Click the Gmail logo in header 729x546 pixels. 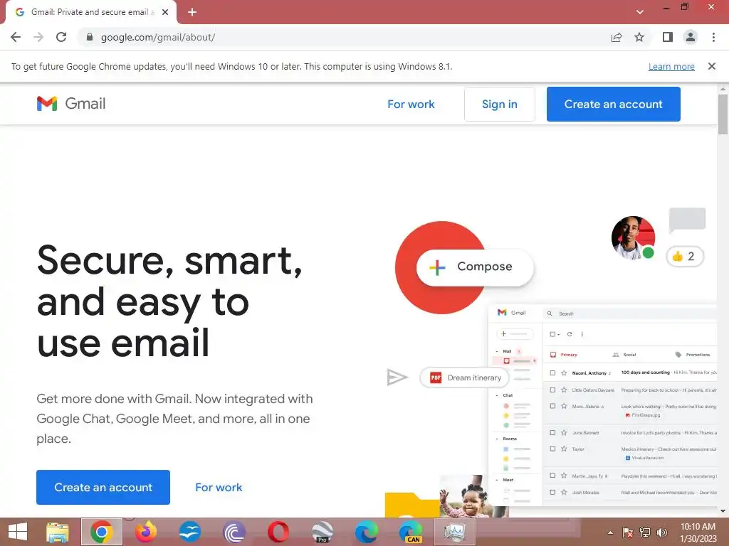coord(71,104)
